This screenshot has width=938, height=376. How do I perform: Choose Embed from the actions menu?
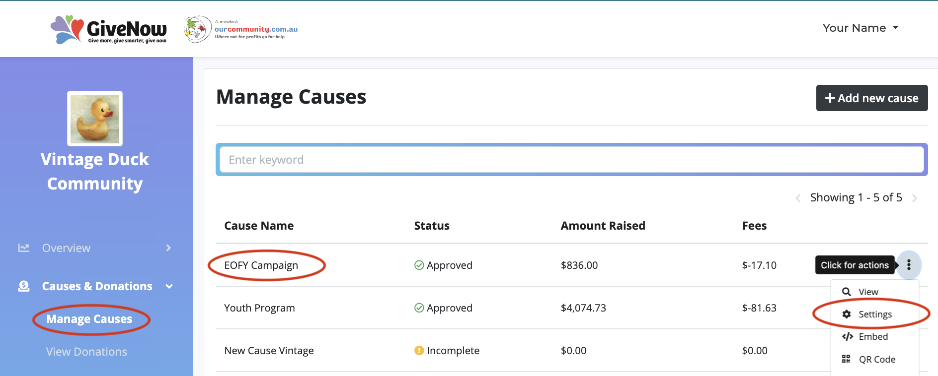click(873, 337)
